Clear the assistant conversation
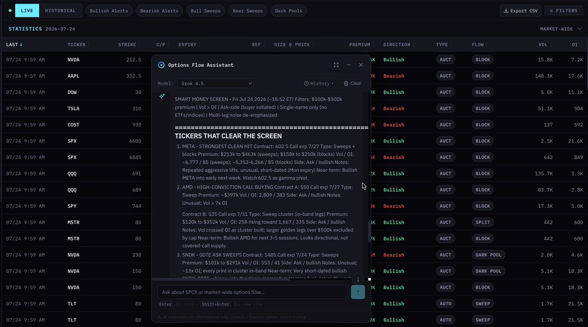This screenshot has height=327, width=588. (352, 83)
